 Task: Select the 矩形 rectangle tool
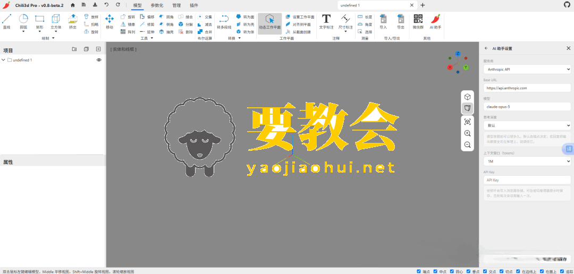pos(39,22)
